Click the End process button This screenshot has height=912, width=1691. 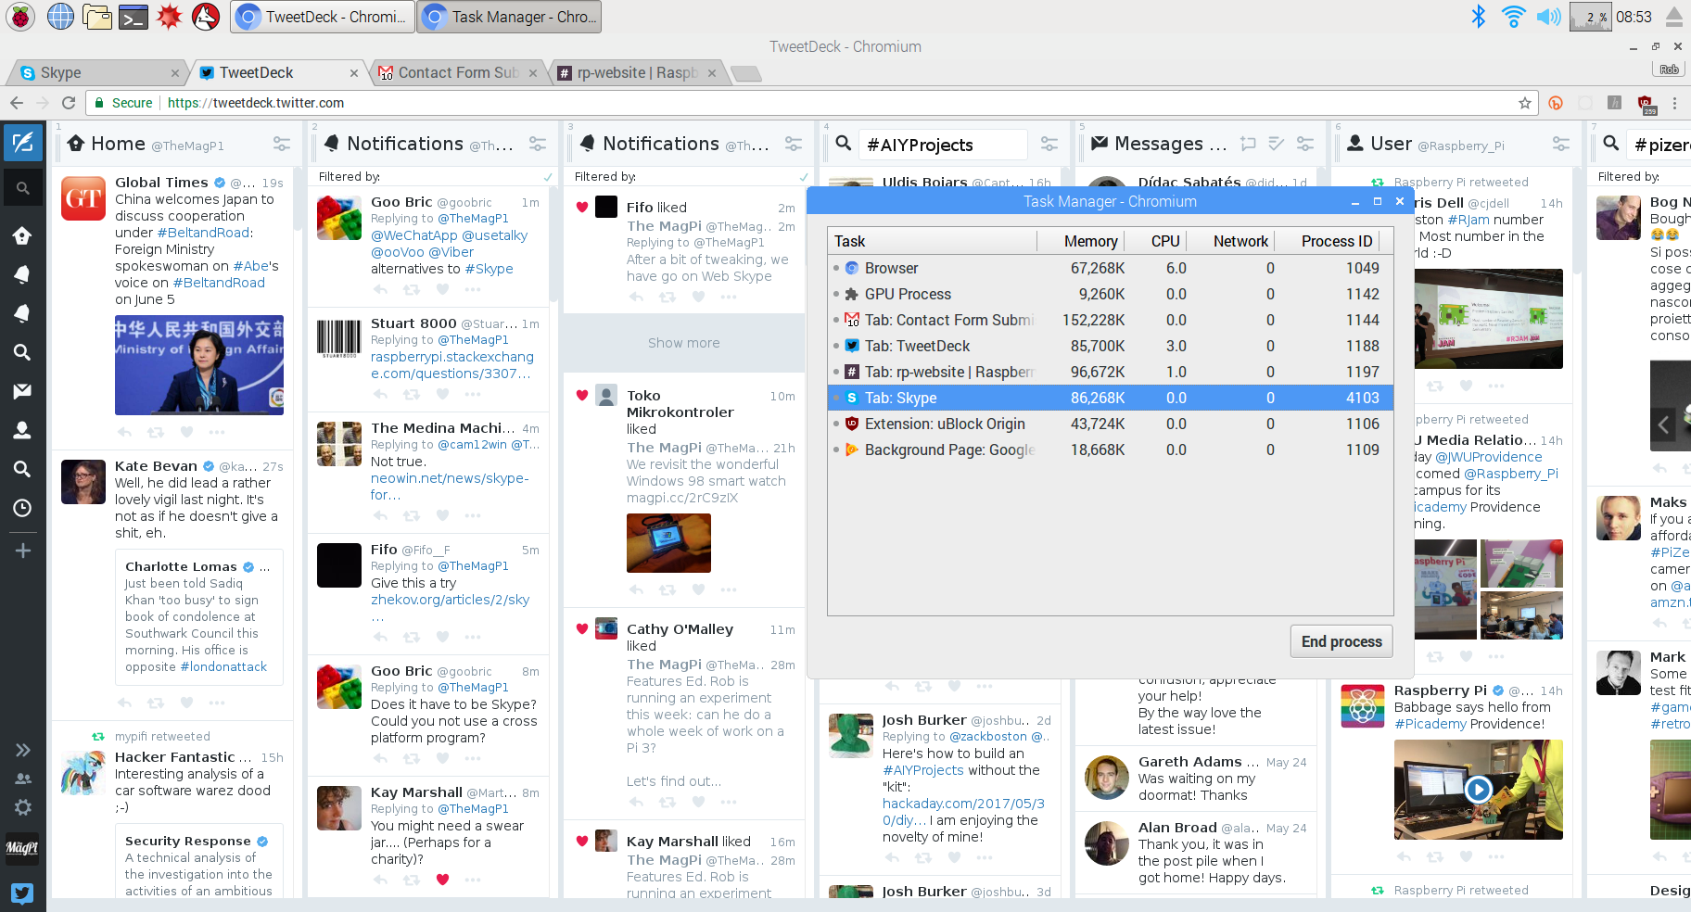click(x=1341, y=641)
